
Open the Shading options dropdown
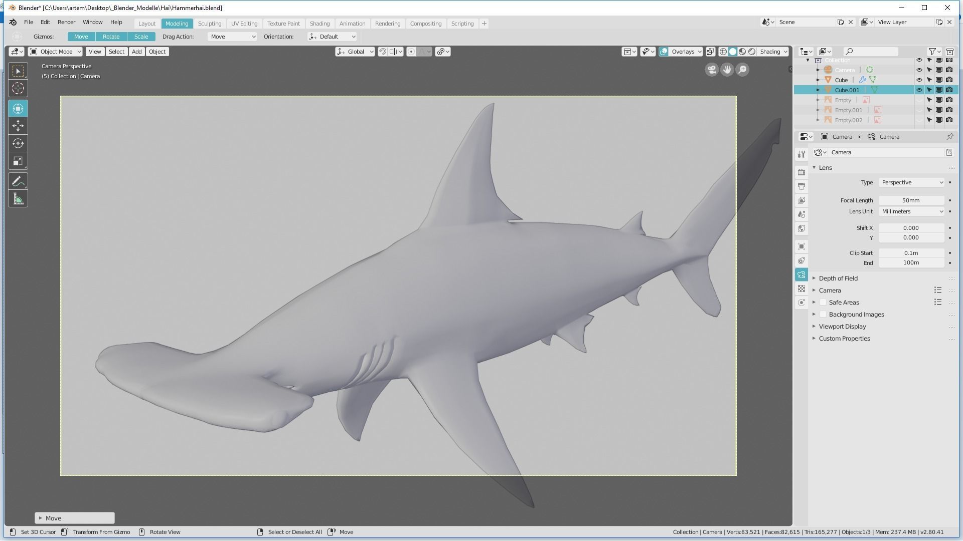(773, 52)
